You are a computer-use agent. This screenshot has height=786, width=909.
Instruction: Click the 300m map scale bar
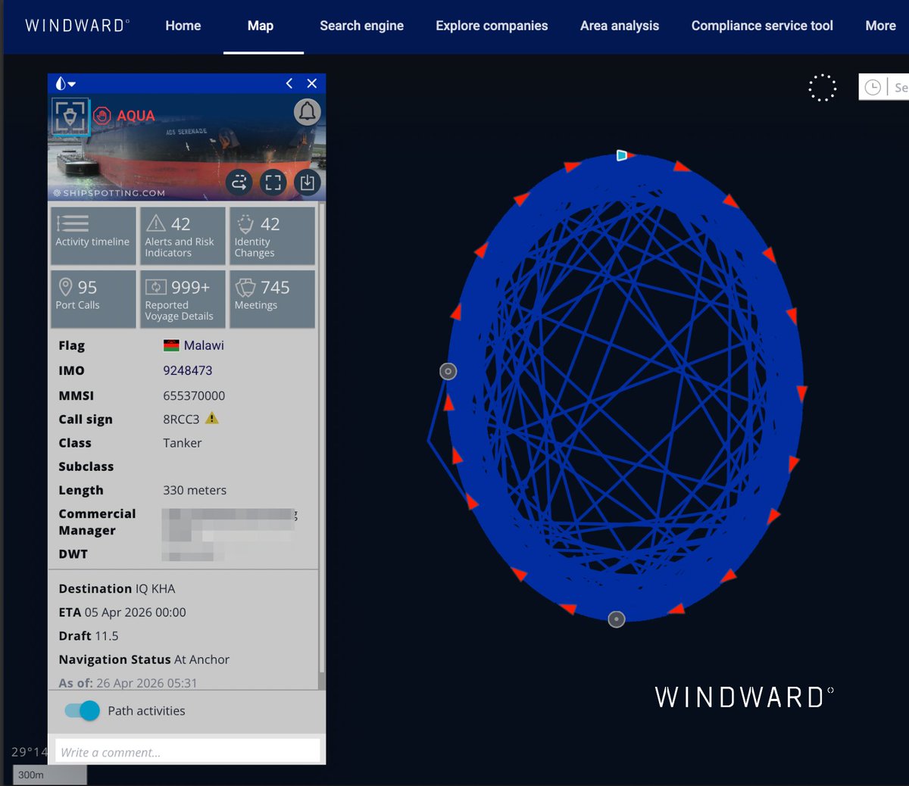[50, 775]
